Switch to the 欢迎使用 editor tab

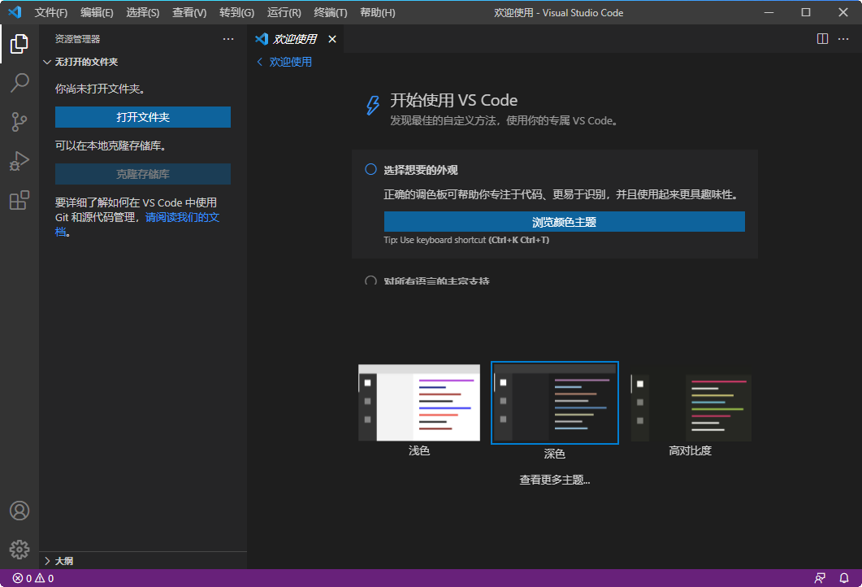coord(295,39)
